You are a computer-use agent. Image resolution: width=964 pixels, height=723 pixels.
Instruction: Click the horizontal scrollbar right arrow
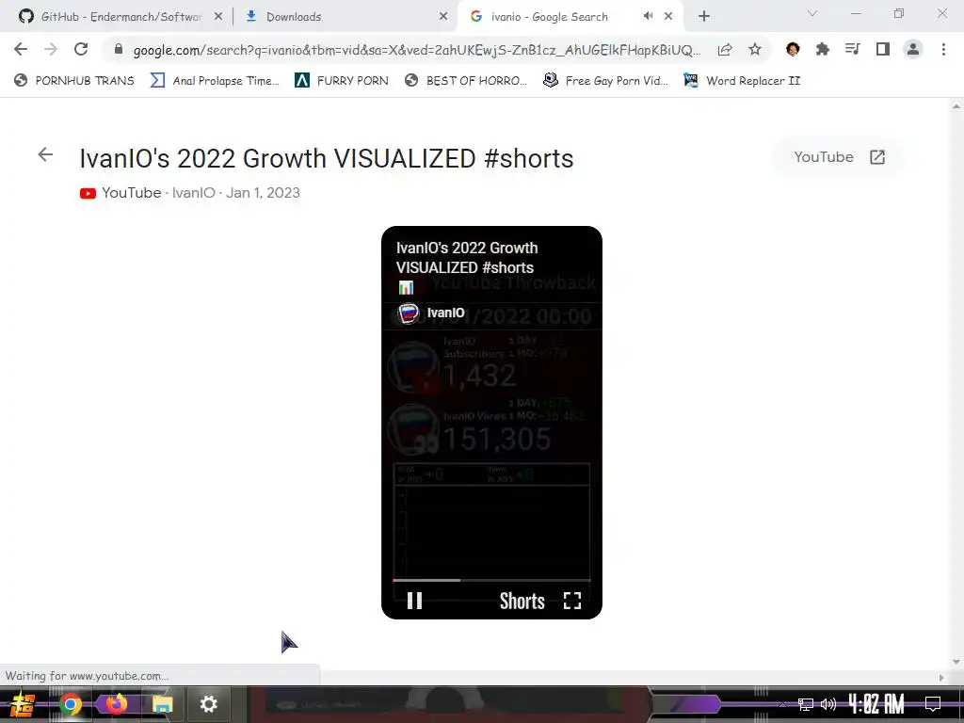pyautogui.click(x=941, y=677)
